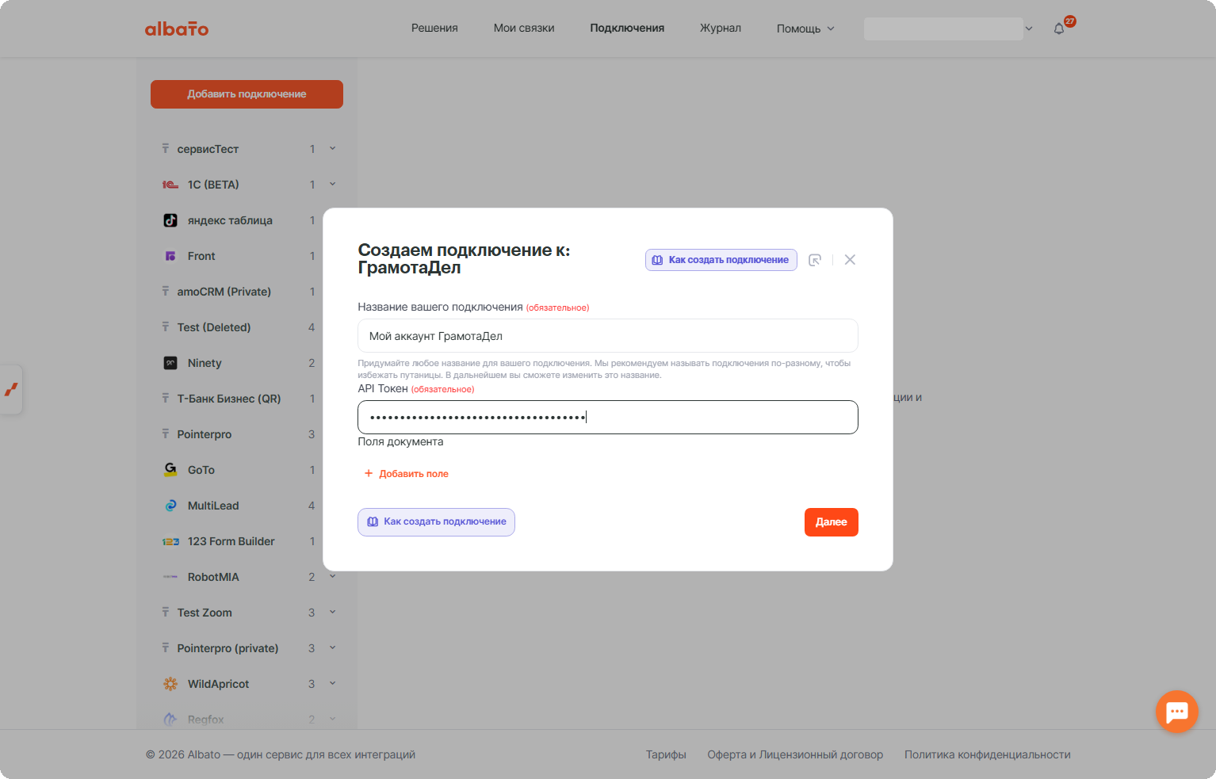The width and height of the screenshot is (1216, 779).
Task: Focus the connection name input field
Action: pos(608,336)
